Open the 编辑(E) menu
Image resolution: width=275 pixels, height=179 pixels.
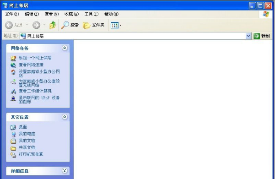click(32, 14)
